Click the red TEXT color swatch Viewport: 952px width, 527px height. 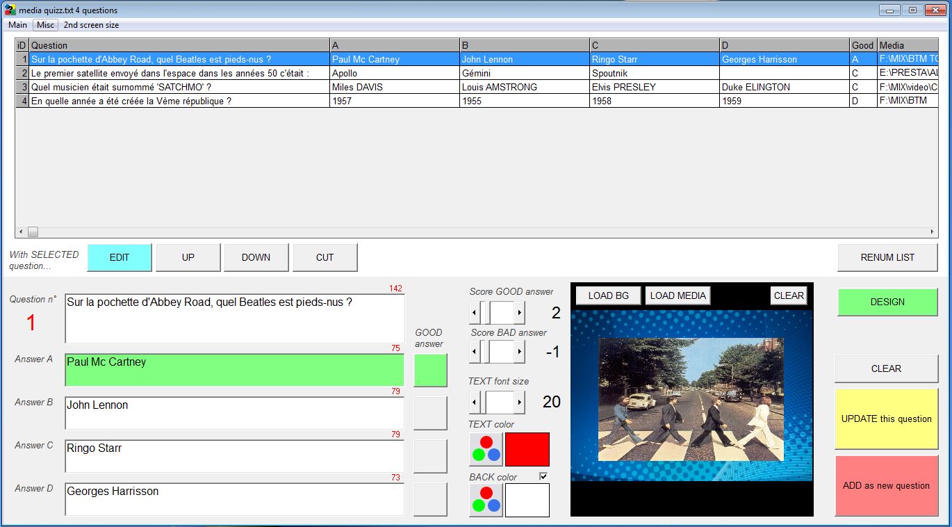pyautogui.click(x=527, y=449)
